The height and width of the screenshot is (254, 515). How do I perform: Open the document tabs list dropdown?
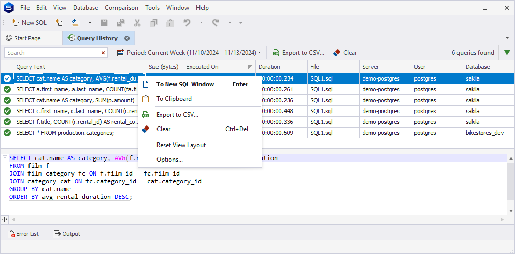[507, 38]
